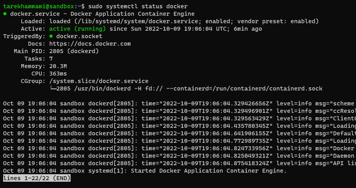Click the Memory value 20.3M
Viewport: 356px width, 188px height.
[x=58, y=66]
